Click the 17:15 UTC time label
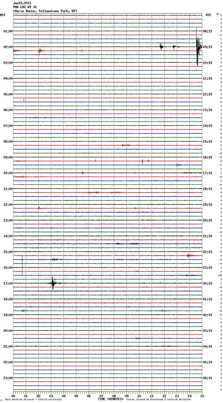The height and width of the screenshot is (403, 223). 208,173
